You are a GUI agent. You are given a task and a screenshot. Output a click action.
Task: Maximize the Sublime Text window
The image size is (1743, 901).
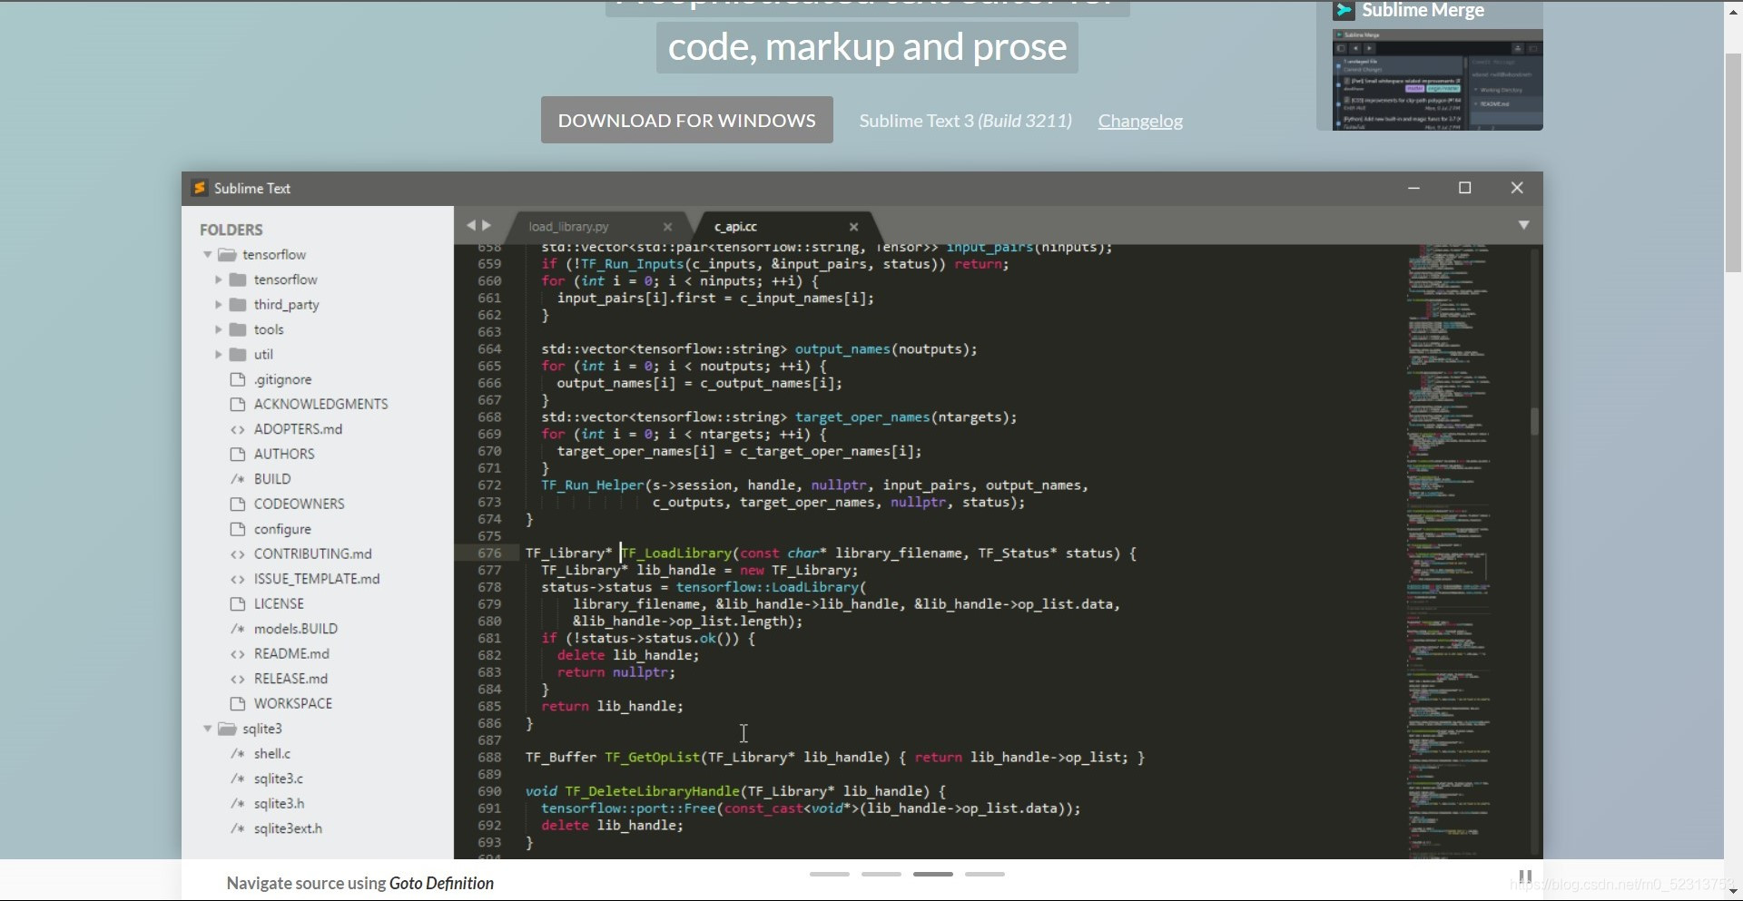(1464, 188)
